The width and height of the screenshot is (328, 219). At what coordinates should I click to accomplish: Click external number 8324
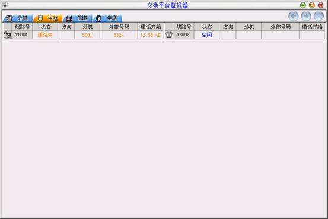(119, 35)
